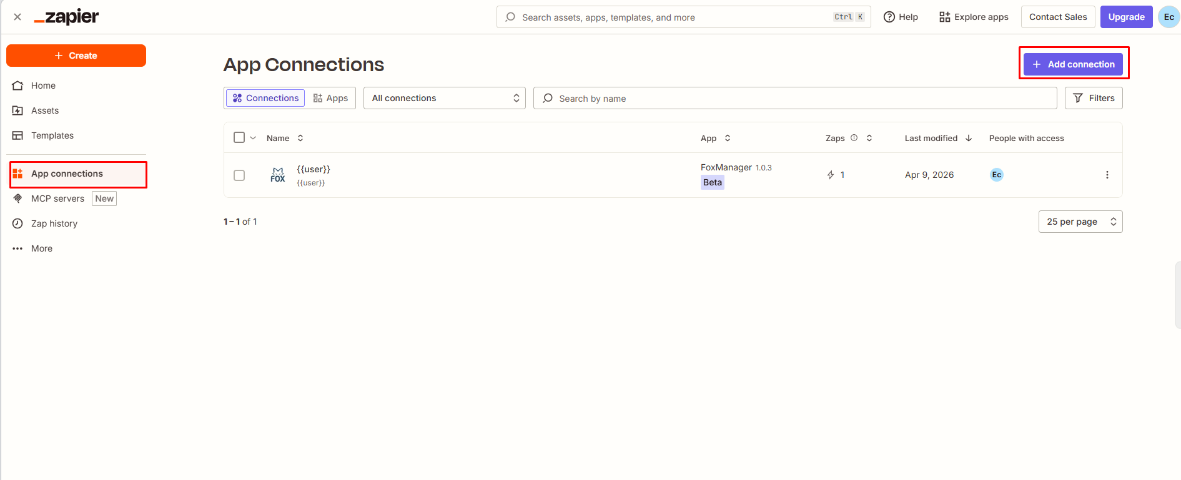
Task: Switch to the Apps tab
Action: pyautogui.click(x=331, y=98)
